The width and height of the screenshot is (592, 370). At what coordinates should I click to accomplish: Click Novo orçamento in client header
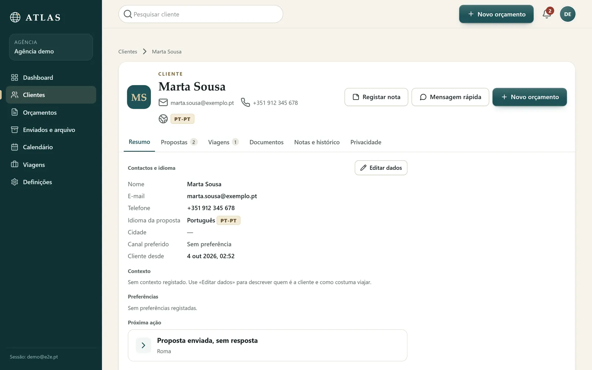click(529, 97)
